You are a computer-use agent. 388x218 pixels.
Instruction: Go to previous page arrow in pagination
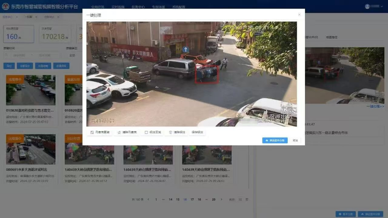click(148, 199)
